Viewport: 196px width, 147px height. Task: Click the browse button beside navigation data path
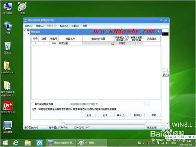pyautogui.click(x=147, y=104)
